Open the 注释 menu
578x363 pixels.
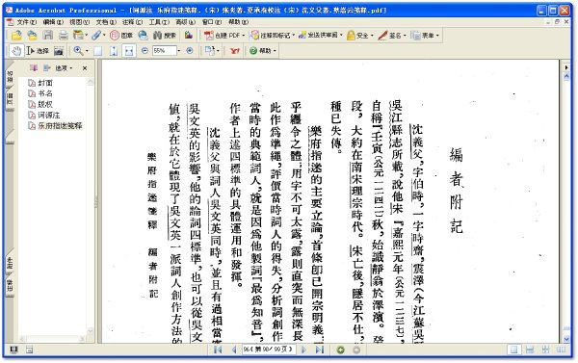click(132, 22)
